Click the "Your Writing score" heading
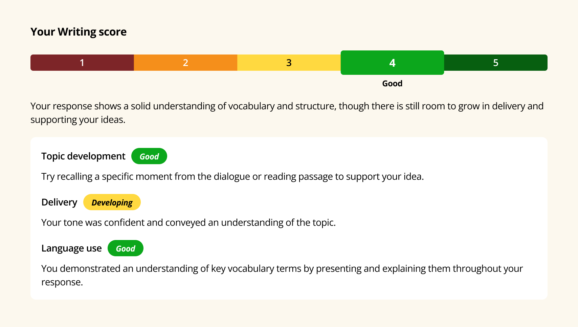 (79, 32)
